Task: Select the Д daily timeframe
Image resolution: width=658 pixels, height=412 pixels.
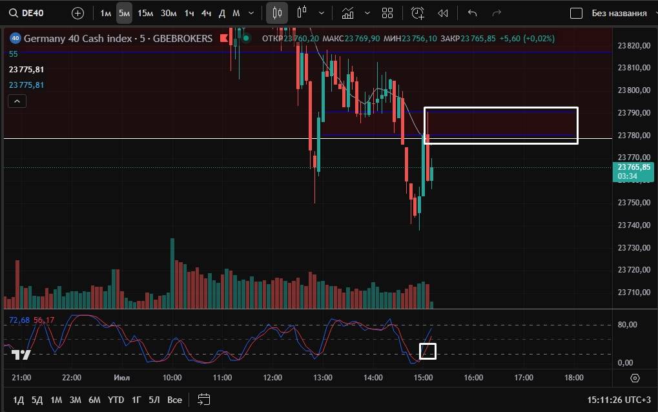Action: 222,14
